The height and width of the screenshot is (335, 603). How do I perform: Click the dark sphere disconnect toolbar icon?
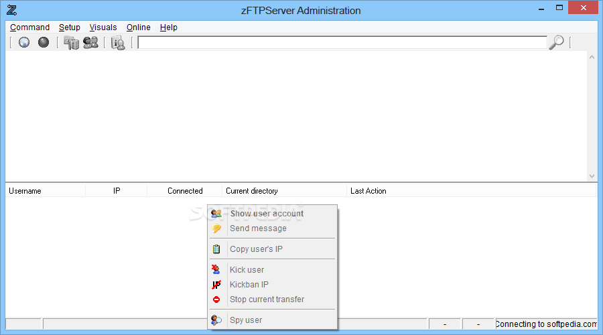tap(44, 42)
